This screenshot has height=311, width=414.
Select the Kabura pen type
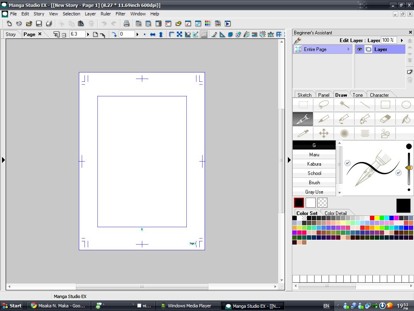(x=314, y=164)
